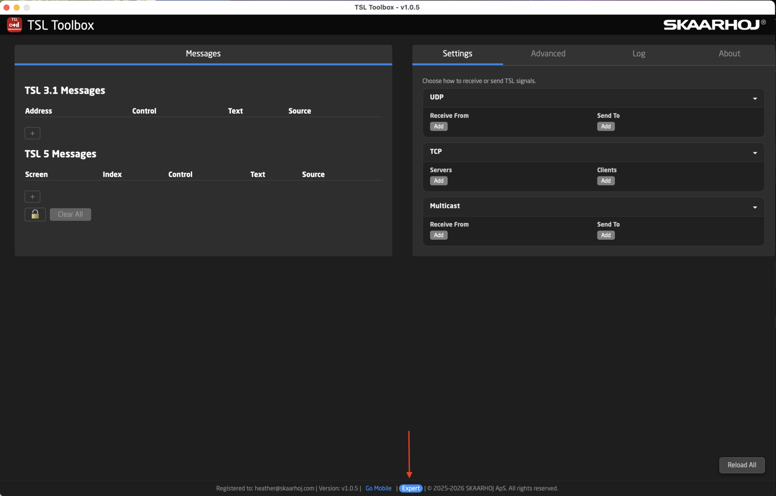Click the TSL 5 Messages heading
This screenshot has height=496, width=776.
pyautogui.click(x=61, y=154)
